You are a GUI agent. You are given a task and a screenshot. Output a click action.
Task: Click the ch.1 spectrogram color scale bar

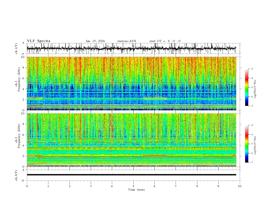click(x=246, y=87)
